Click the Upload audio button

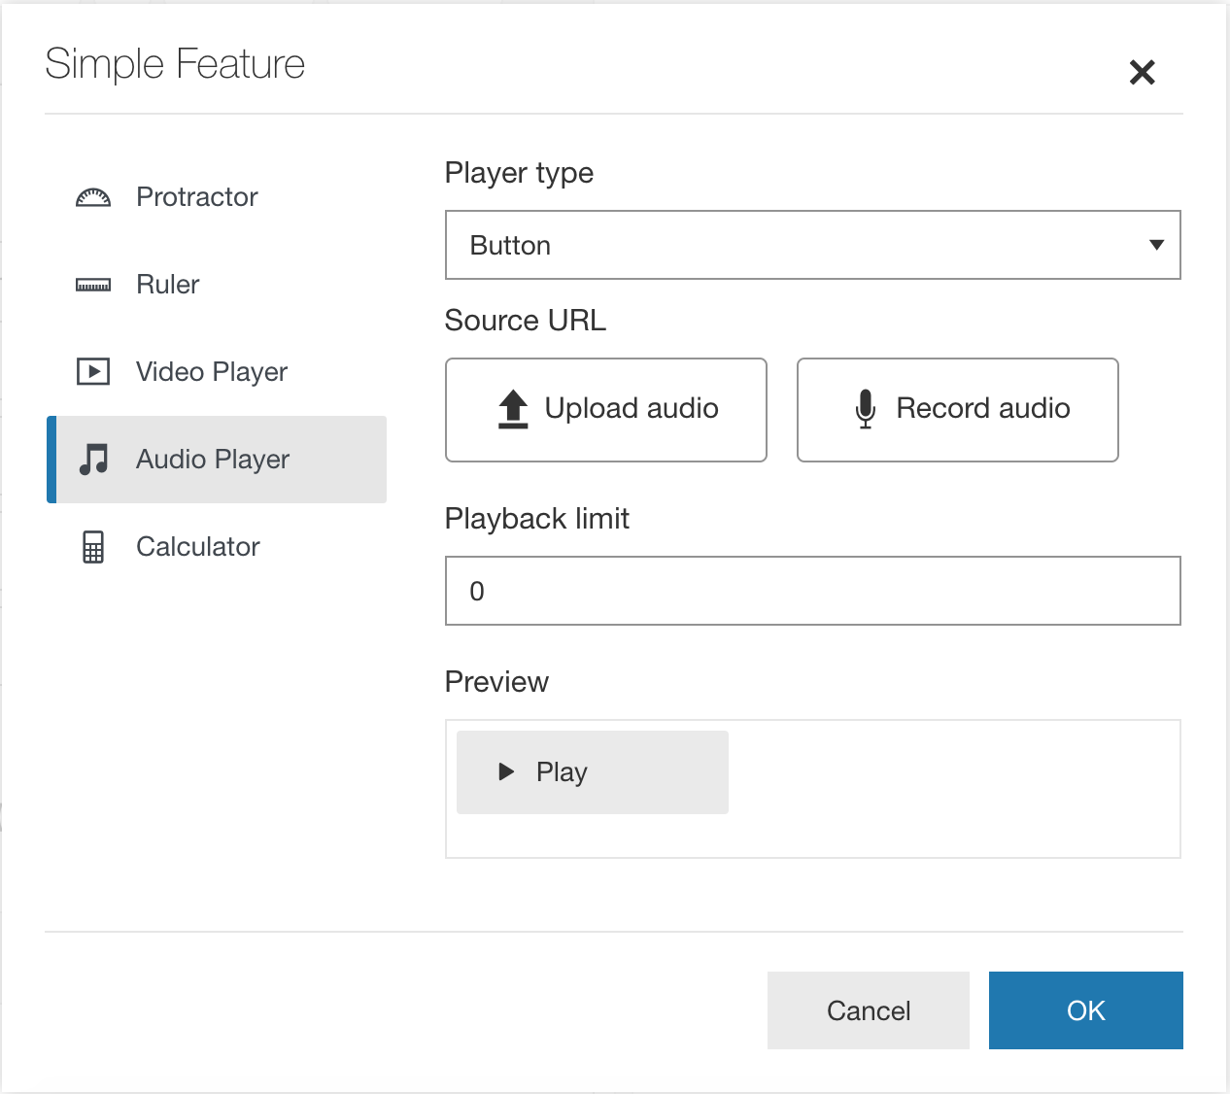(606, 410)
